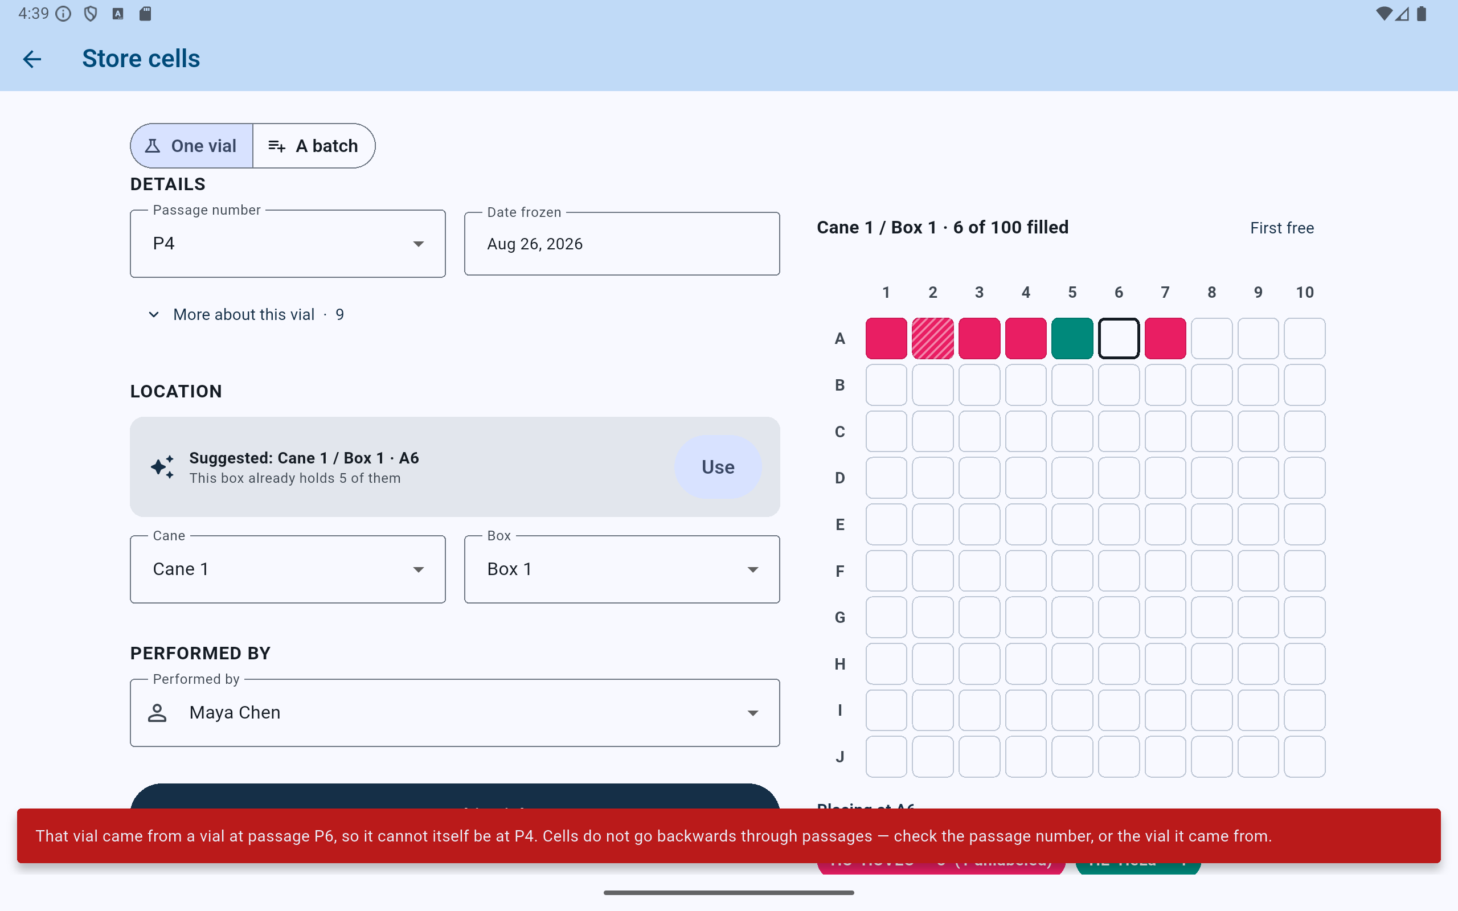Switch to A batch mode
Screen dimensions: 1458x911
[314, 146]
